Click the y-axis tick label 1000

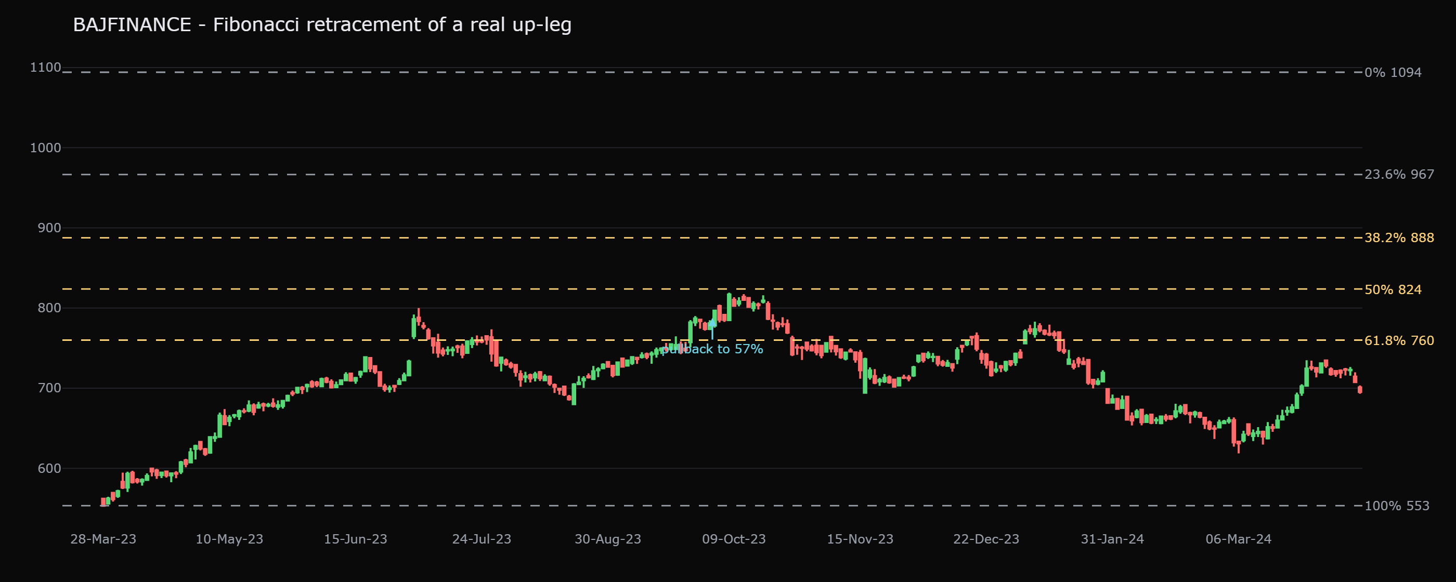click(x=45, y=148)
